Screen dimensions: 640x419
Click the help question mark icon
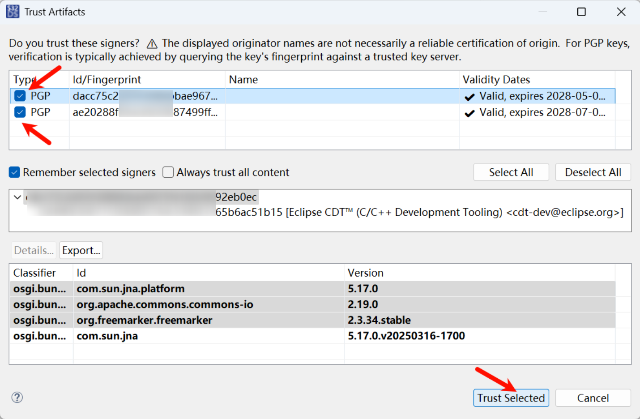click(17, 398)
